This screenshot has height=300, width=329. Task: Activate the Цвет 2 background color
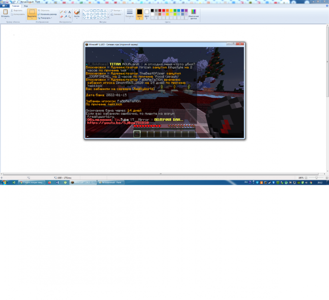tap(147, 14)
